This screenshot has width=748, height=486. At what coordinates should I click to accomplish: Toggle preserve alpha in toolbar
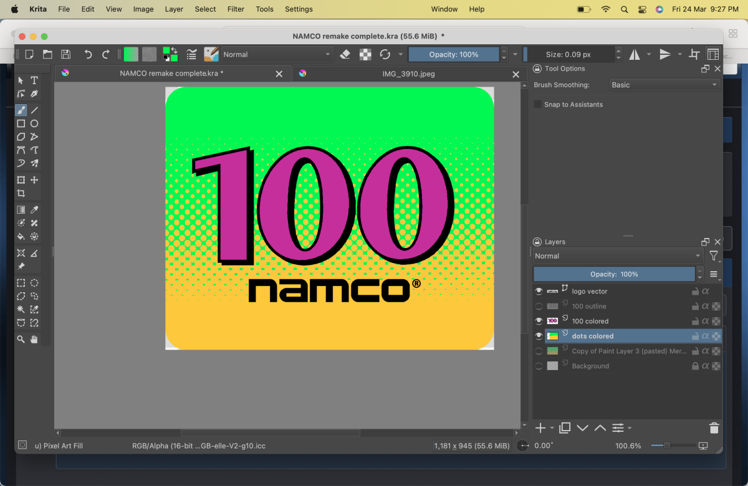point(366,54)
